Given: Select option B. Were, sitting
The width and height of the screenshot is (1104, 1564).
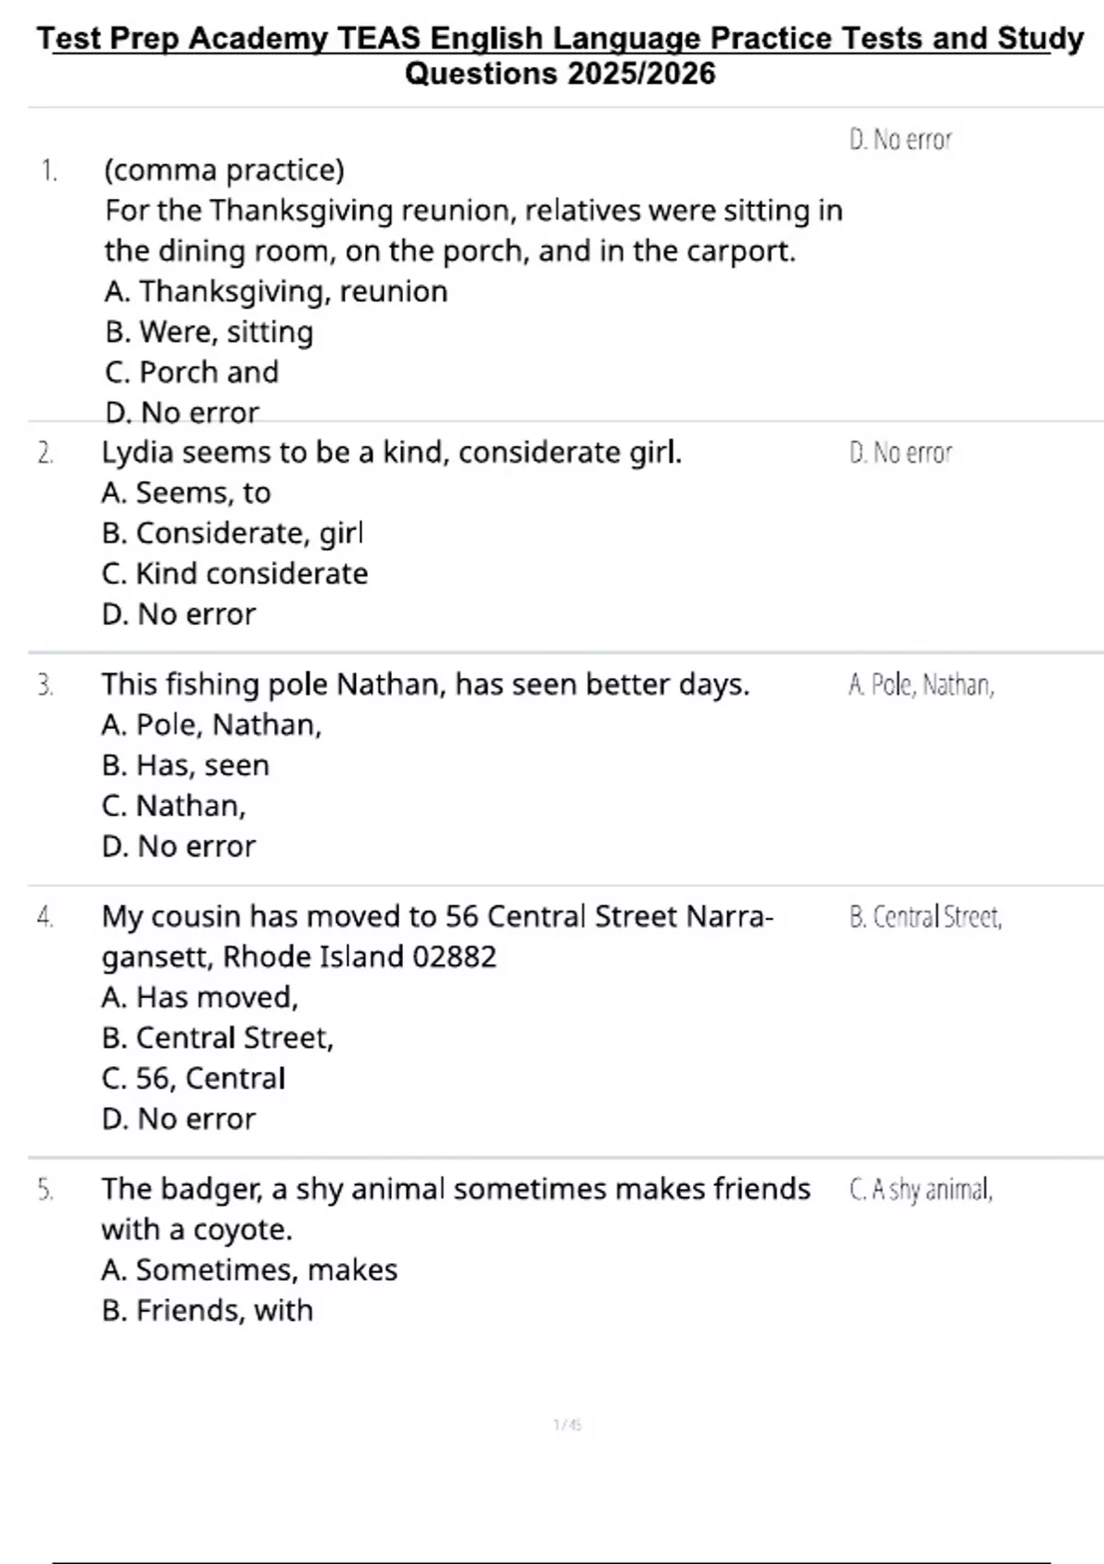Looking at the screenshot, I should tap(209, 332).
